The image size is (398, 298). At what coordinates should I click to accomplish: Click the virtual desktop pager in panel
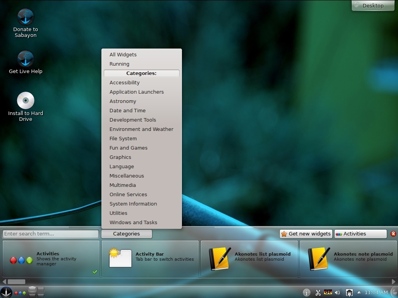click(x=36, y=292)
